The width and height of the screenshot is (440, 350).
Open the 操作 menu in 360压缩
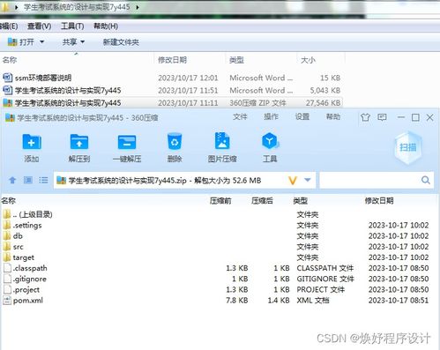(271, 117)
